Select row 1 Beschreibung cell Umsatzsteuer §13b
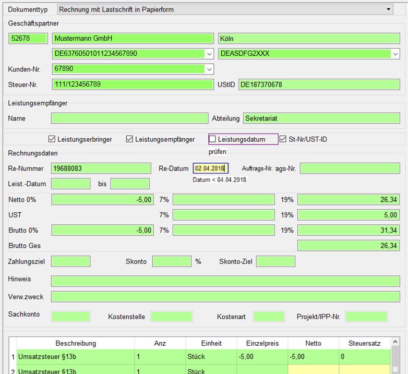 [x=76, y=357]
